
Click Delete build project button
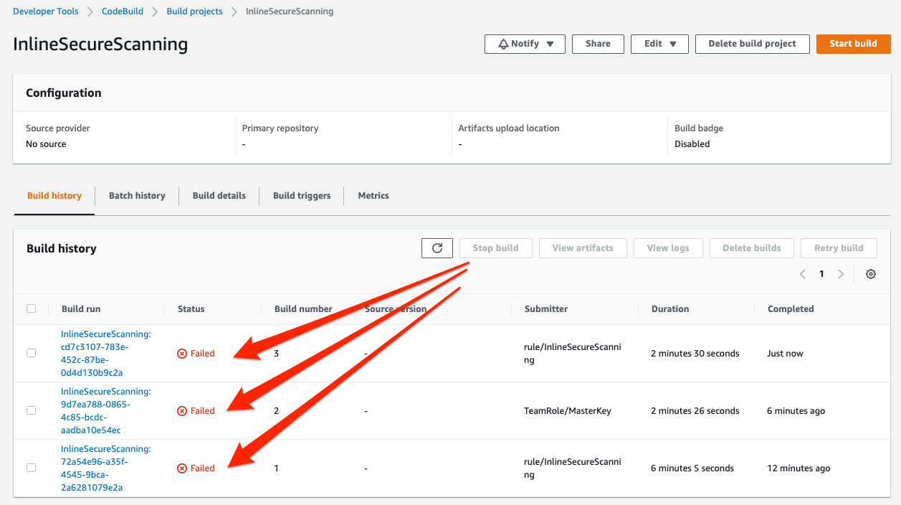(x=752, y=44)
